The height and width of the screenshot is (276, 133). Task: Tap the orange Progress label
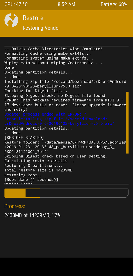(15, 206)
